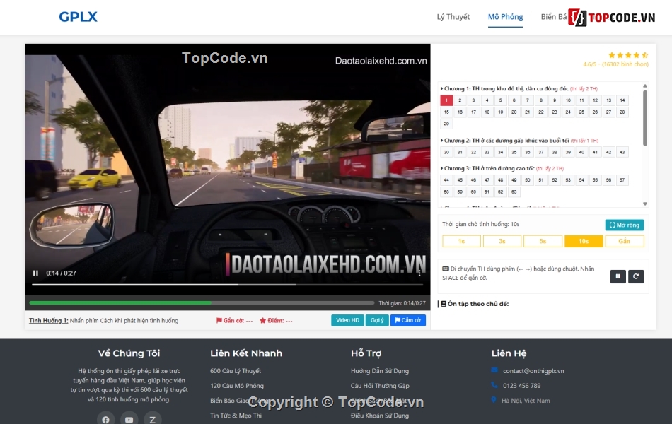
Task: Open the 'Biển Báo' tab in the navbar
Action: click(x=553, y=17)
